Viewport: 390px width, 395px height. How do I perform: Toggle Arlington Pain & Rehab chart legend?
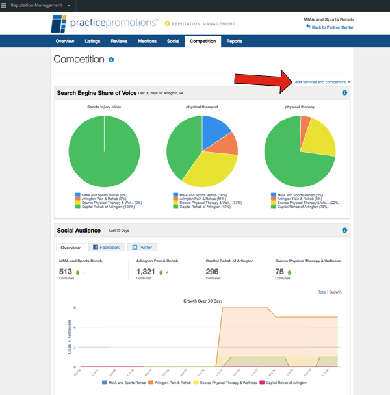[x=170, y=383]
